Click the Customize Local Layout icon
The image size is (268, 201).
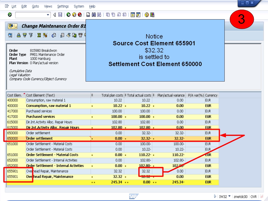pyautogui.click(x=152, y=15)
